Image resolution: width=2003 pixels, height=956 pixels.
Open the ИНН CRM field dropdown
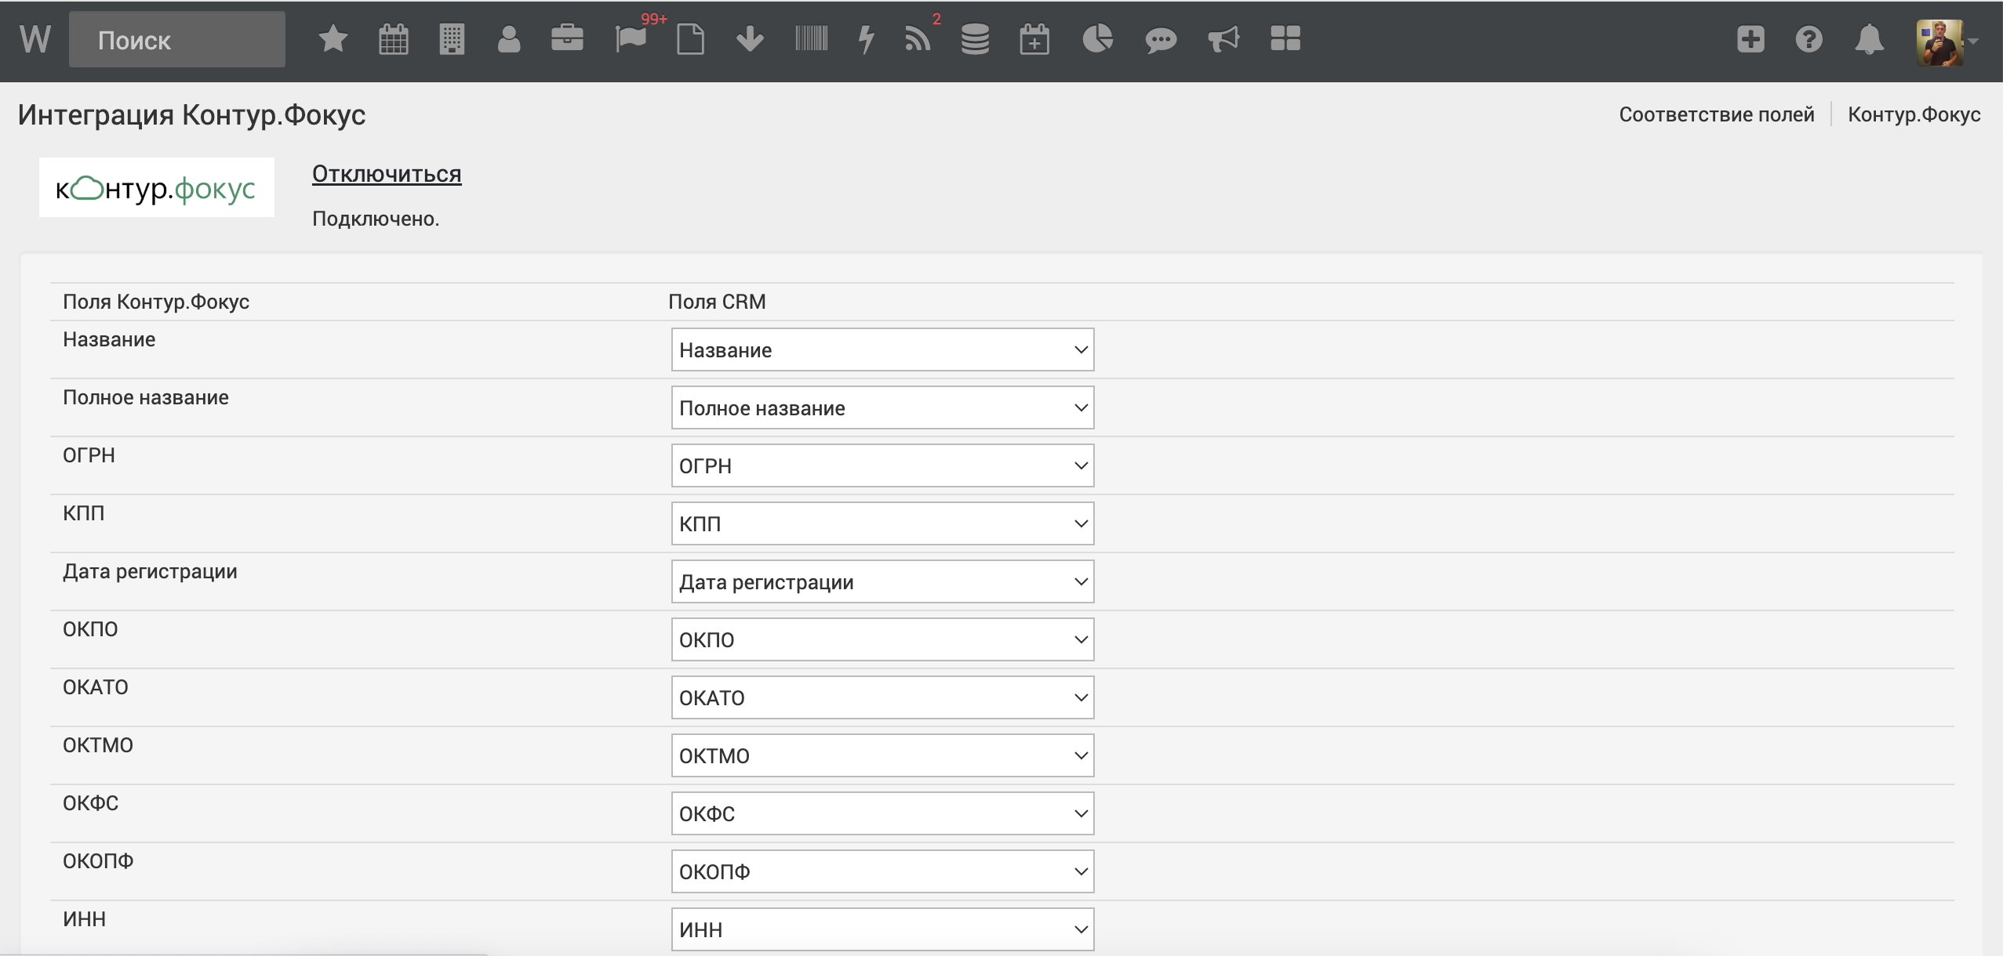[x=882, y=929]
